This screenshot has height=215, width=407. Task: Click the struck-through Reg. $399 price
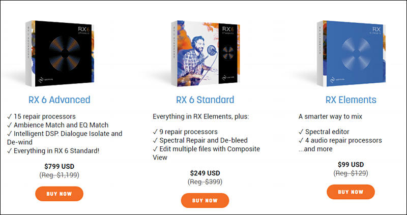(x=205, y=182)
